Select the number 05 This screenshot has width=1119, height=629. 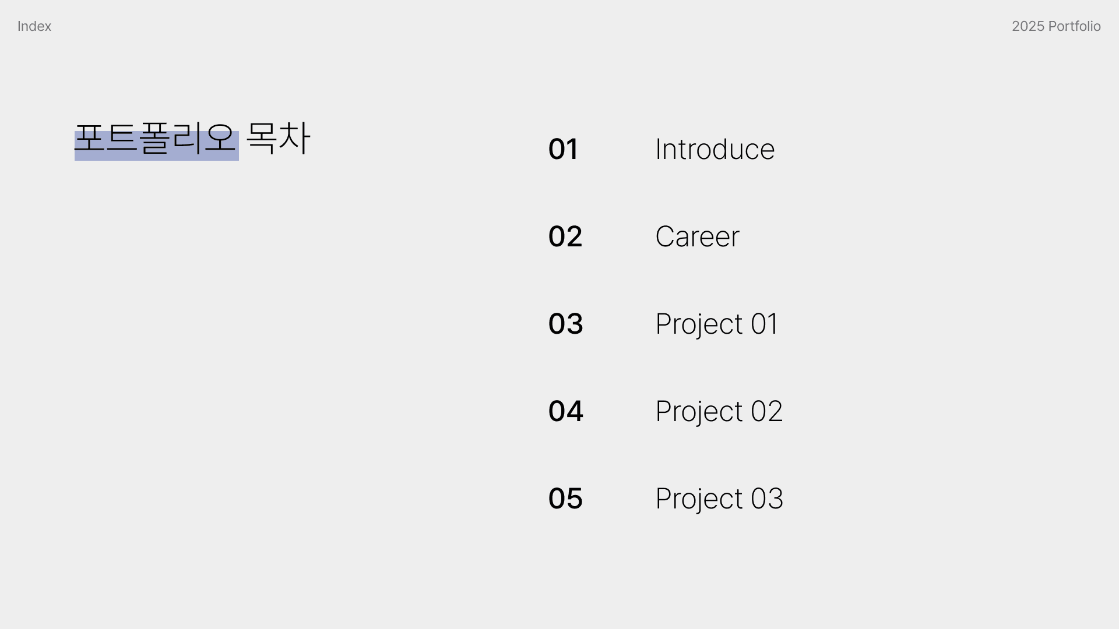tap(565, 499)
